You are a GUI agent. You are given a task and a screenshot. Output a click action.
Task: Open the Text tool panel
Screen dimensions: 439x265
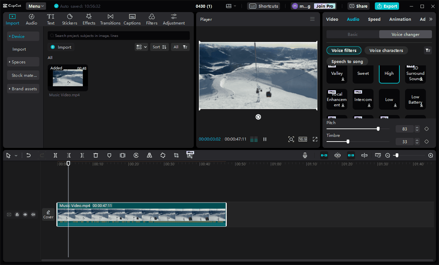pyautogui.click(x=51, y=19)
